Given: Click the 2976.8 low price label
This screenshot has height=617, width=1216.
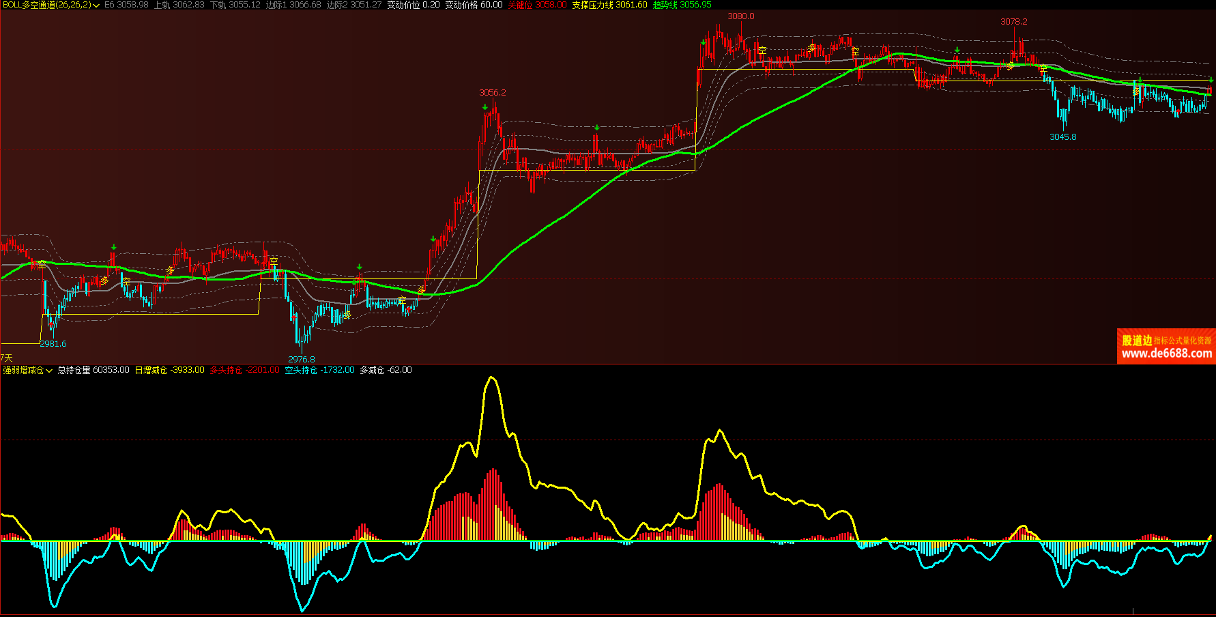Looking at the screenshot, I should 302,359.
